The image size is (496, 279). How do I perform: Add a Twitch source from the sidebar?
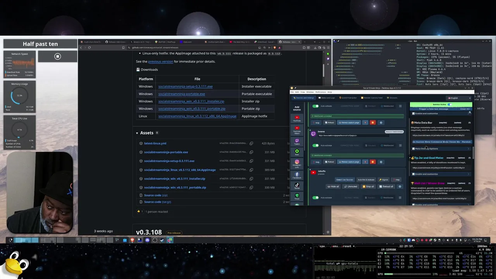(297, 141)
